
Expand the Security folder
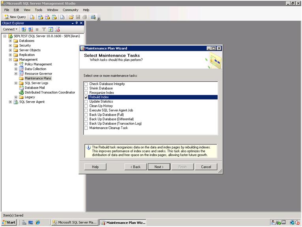point(10,45)
